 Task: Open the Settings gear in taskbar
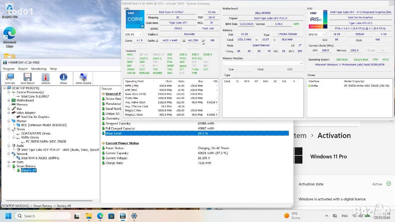(134, 216)
